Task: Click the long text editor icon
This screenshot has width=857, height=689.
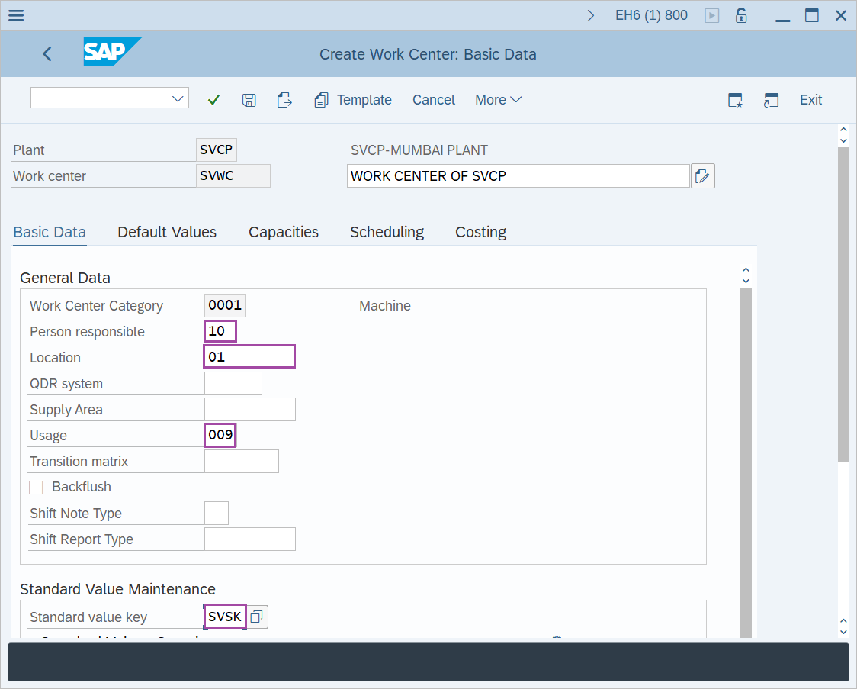Action: (x=702, y=176)
